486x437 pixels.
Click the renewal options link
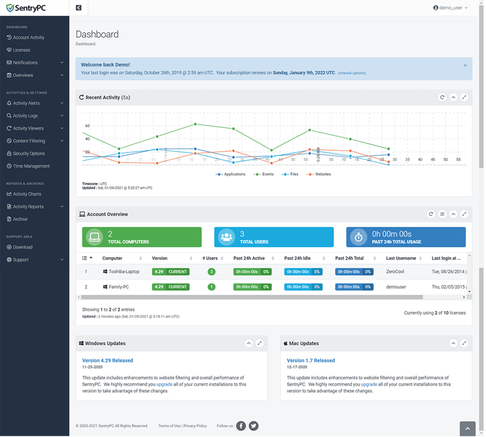point(353,73)
